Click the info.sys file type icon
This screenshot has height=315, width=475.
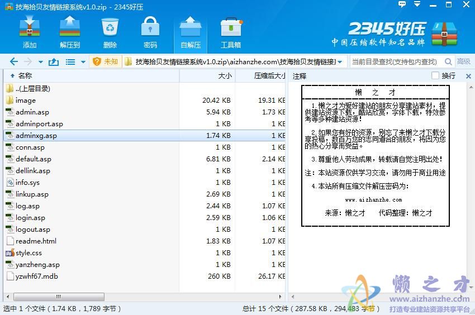click(10, 182)
